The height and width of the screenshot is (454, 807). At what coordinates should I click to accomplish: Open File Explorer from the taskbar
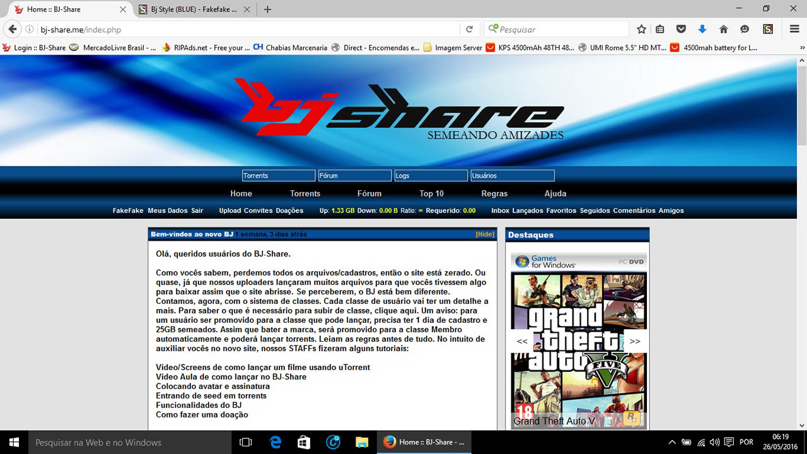(x=361, y=442)
